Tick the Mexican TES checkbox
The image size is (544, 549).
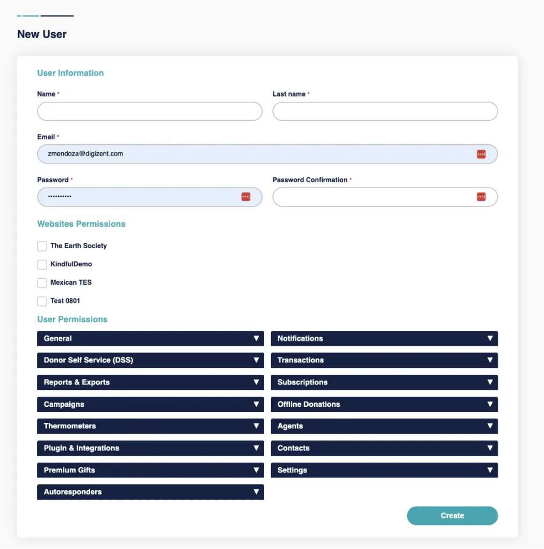(x=42, y=283)
